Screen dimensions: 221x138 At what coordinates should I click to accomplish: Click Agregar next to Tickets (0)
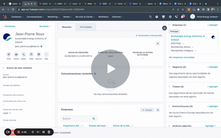[x=213, y=87]
